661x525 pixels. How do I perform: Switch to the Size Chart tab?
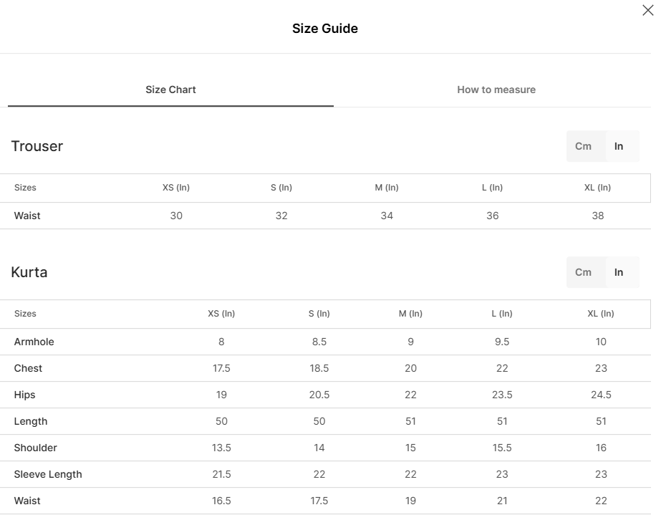[170, 90]
